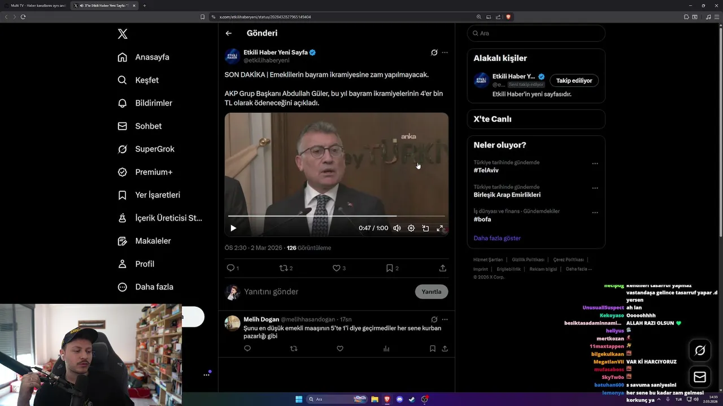
Task: Open Profil from the sidebar
Action: [136, 264]
